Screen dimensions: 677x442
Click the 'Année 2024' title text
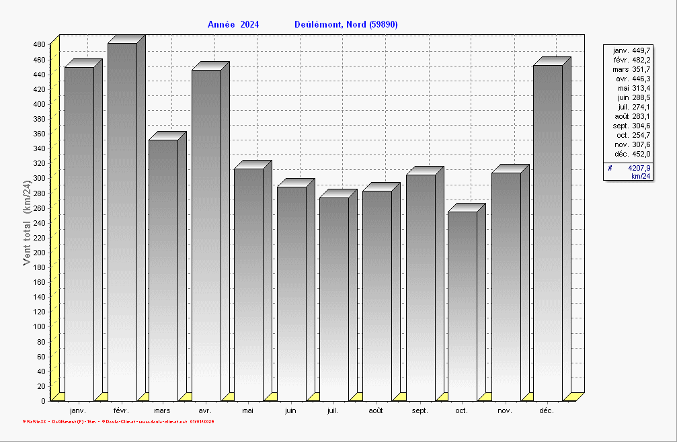click(233, 25)
